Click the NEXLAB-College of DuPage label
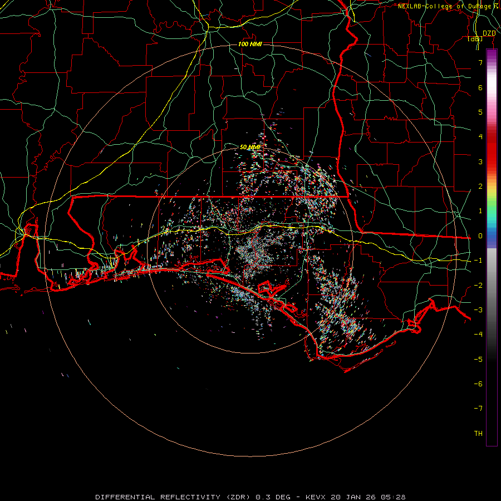This screenshot has height=501, width=501. tap(444, 6)
